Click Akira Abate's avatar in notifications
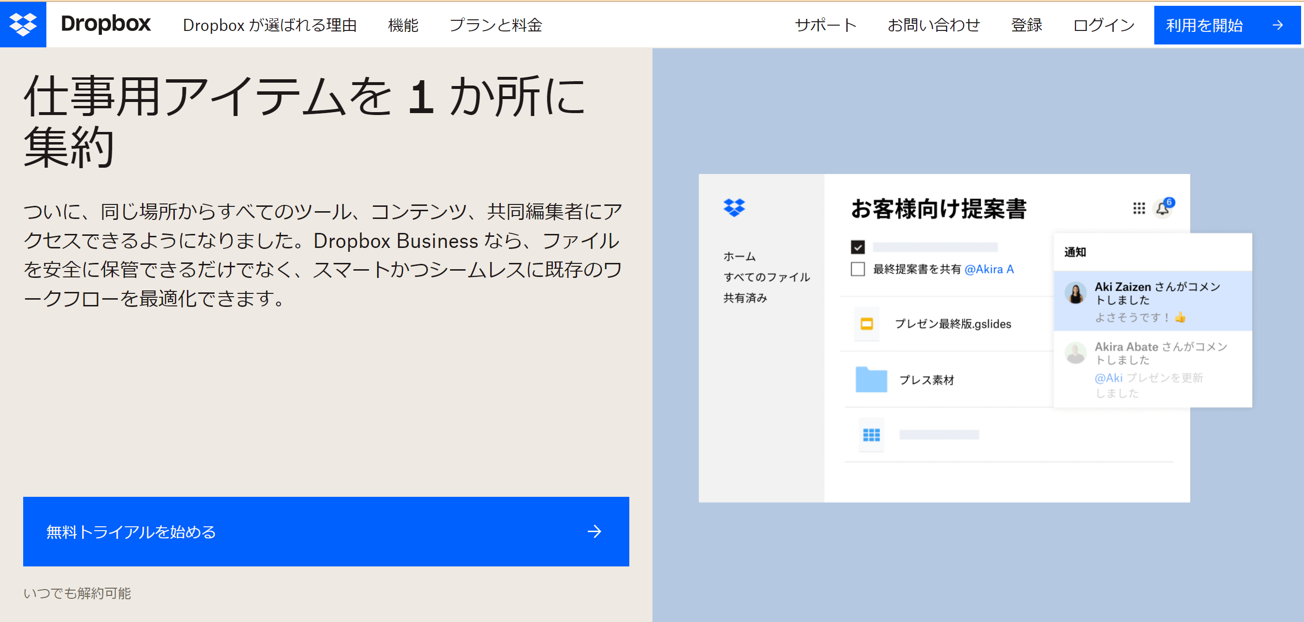Image resolution: width=1304 pixels, height=622 pixels. pos(1075,353)
